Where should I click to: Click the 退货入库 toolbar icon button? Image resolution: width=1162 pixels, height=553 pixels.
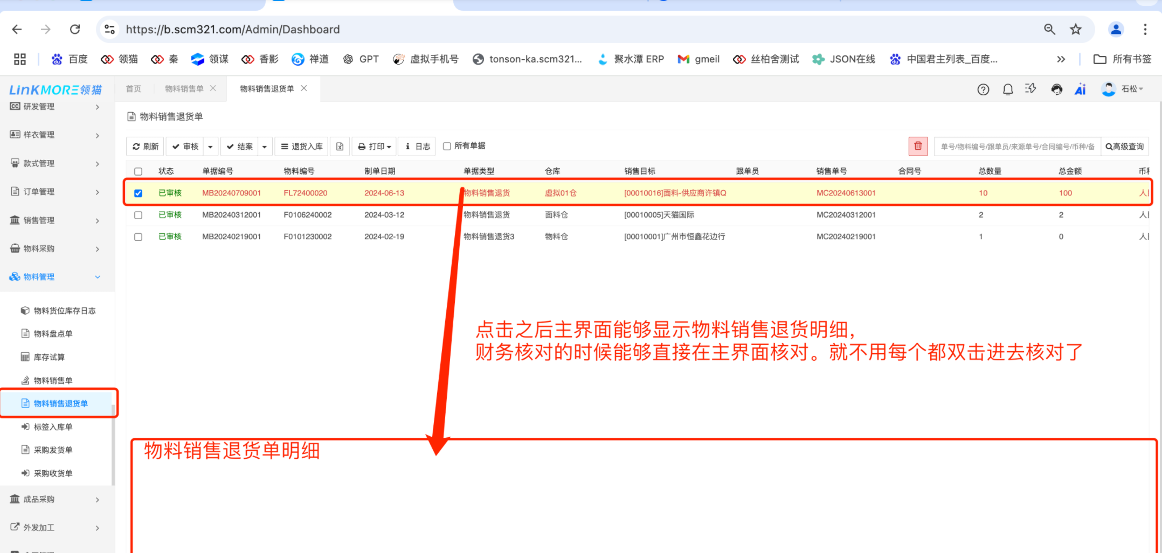coord(301,146)
